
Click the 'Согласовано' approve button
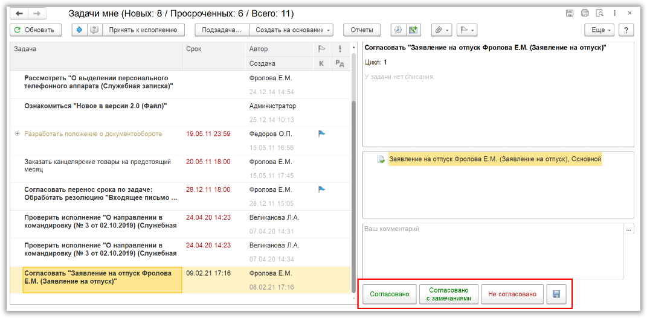tap(389, 294)
